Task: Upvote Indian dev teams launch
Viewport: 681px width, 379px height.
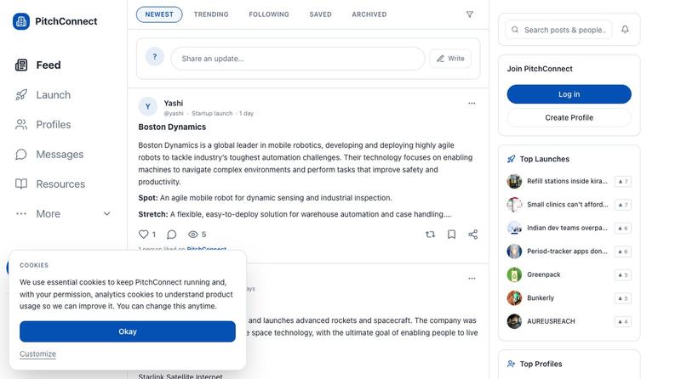Action: [623, 228]
